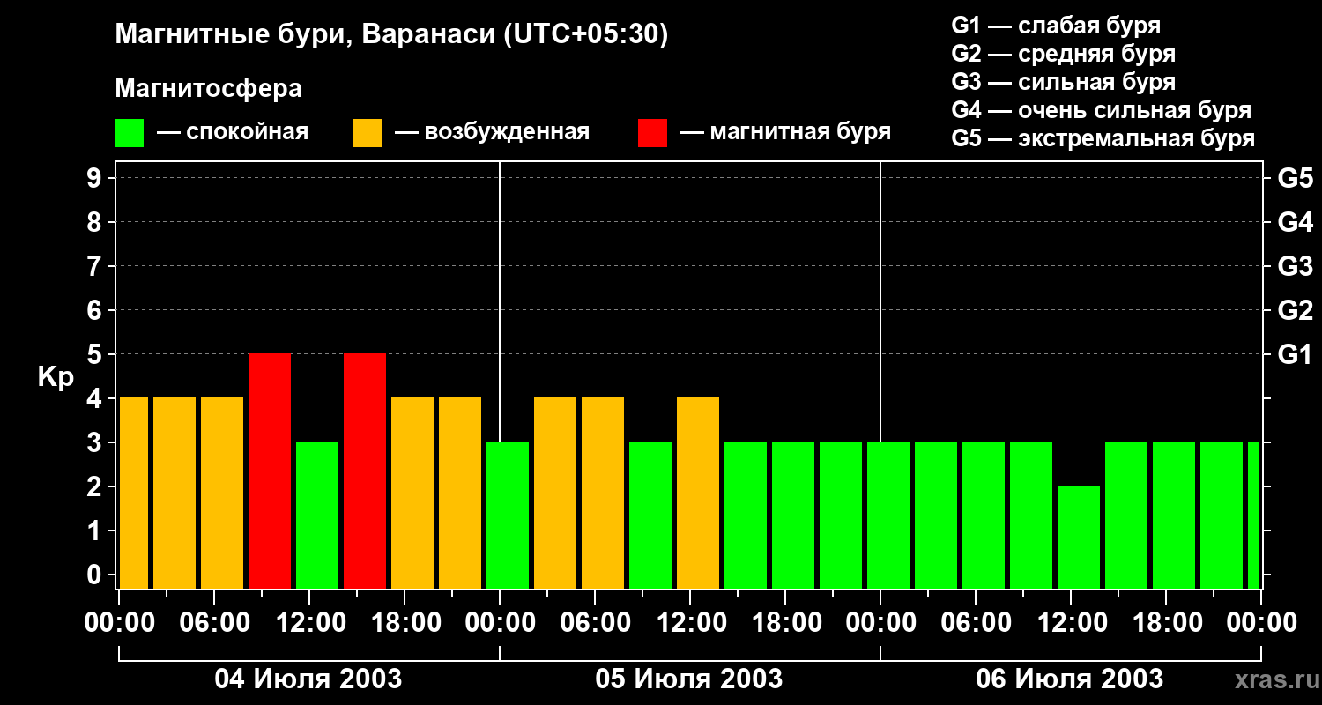Click the 'Магнитосфера' legend heading

[x=209, y=89]
